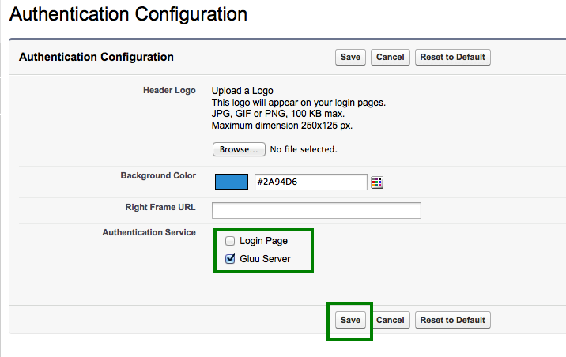Click the Login Page checkbox label text
566x357 pixels.
coord(263,240)
